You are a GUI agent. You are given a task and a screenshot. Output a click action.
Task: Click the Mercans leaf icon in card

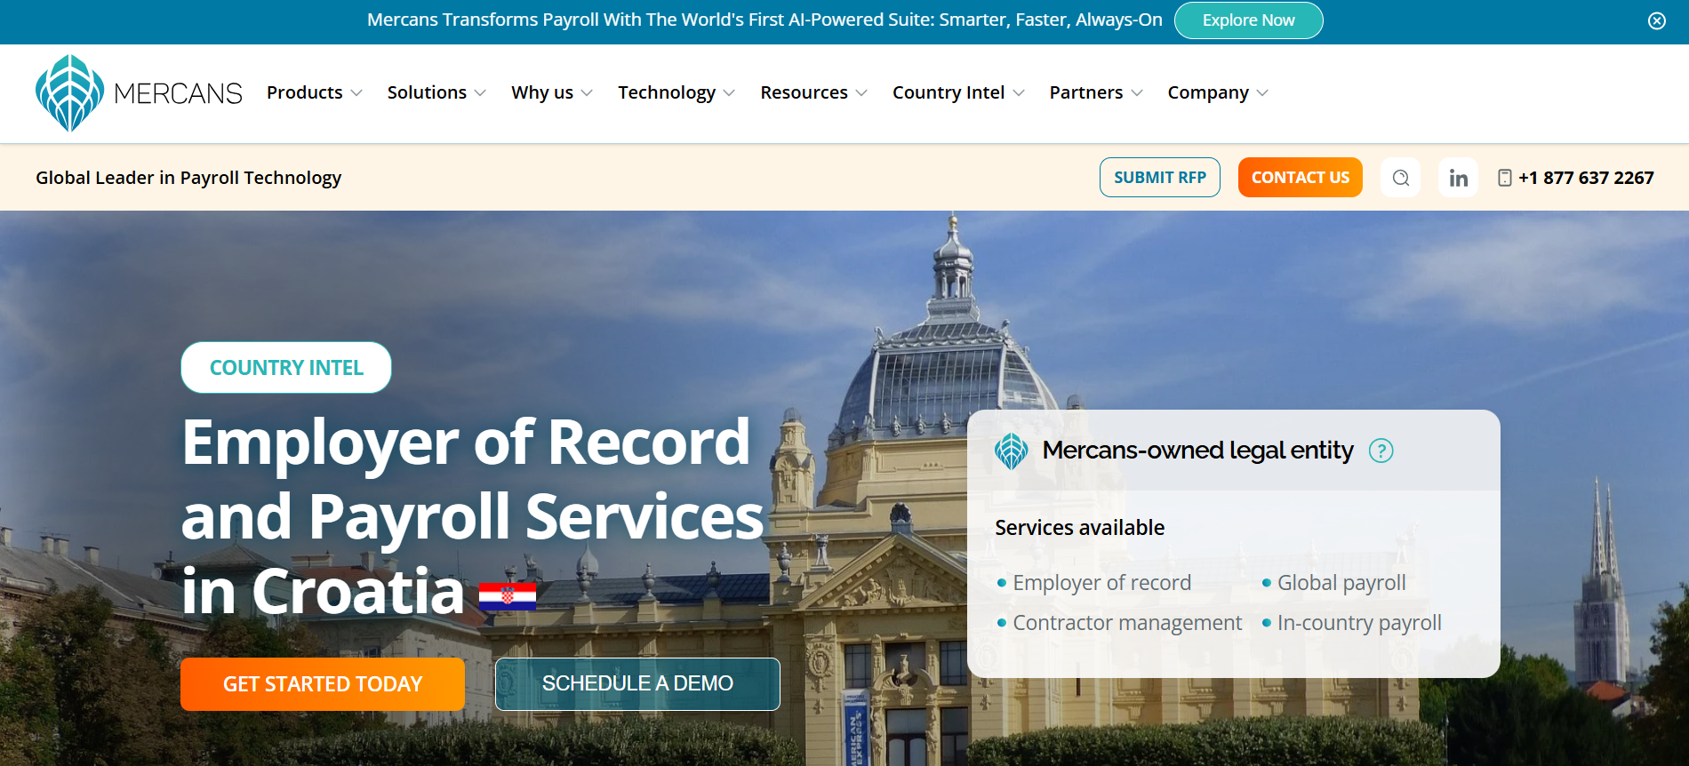(x=1012, y=451)
